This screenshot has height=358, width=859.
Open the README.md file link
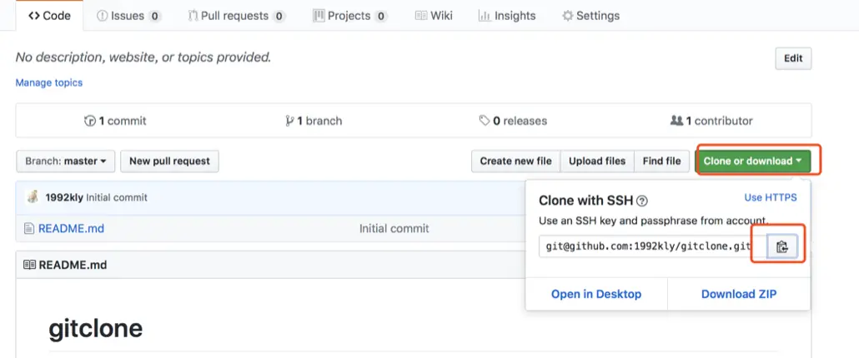click(71, 228)
